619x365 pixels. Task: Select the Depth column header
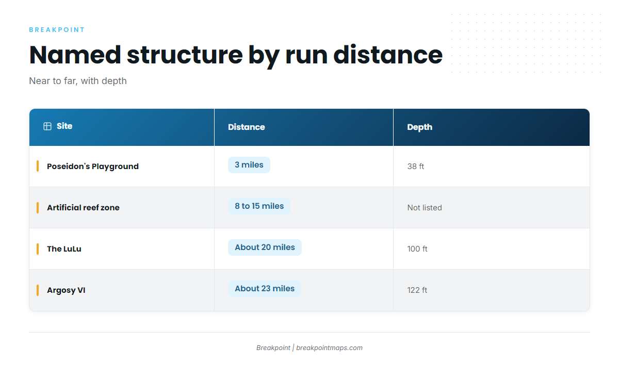492,127
